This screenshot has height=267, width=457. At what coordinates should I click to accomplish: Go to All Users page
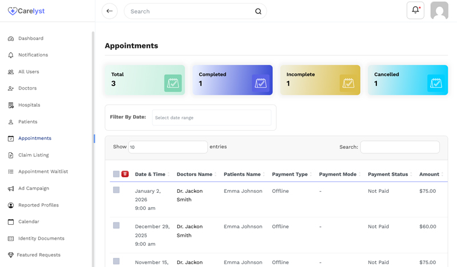coord(29,72)
